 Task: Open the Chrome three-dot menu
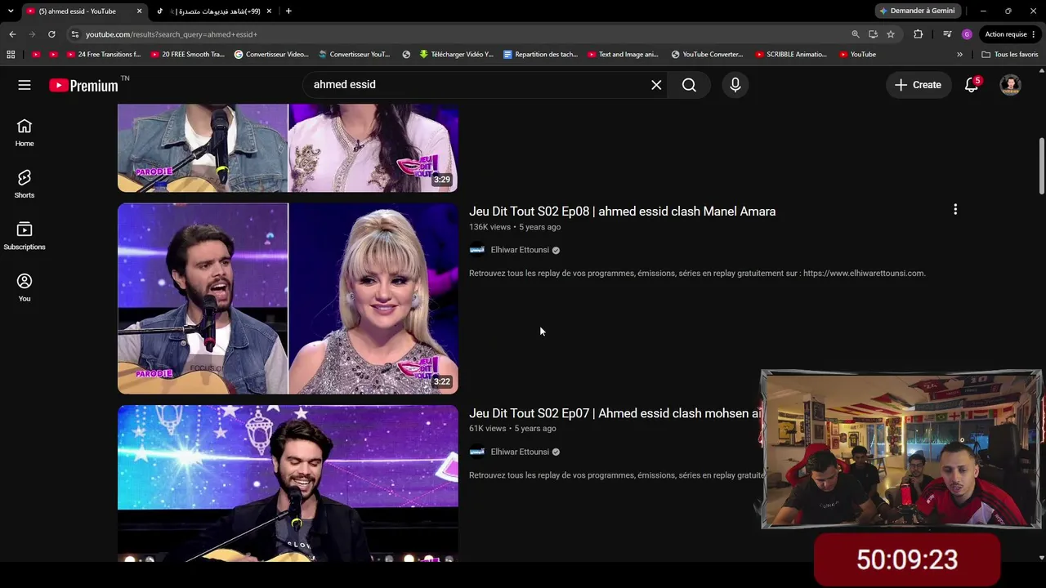(x=1035, y=34)
